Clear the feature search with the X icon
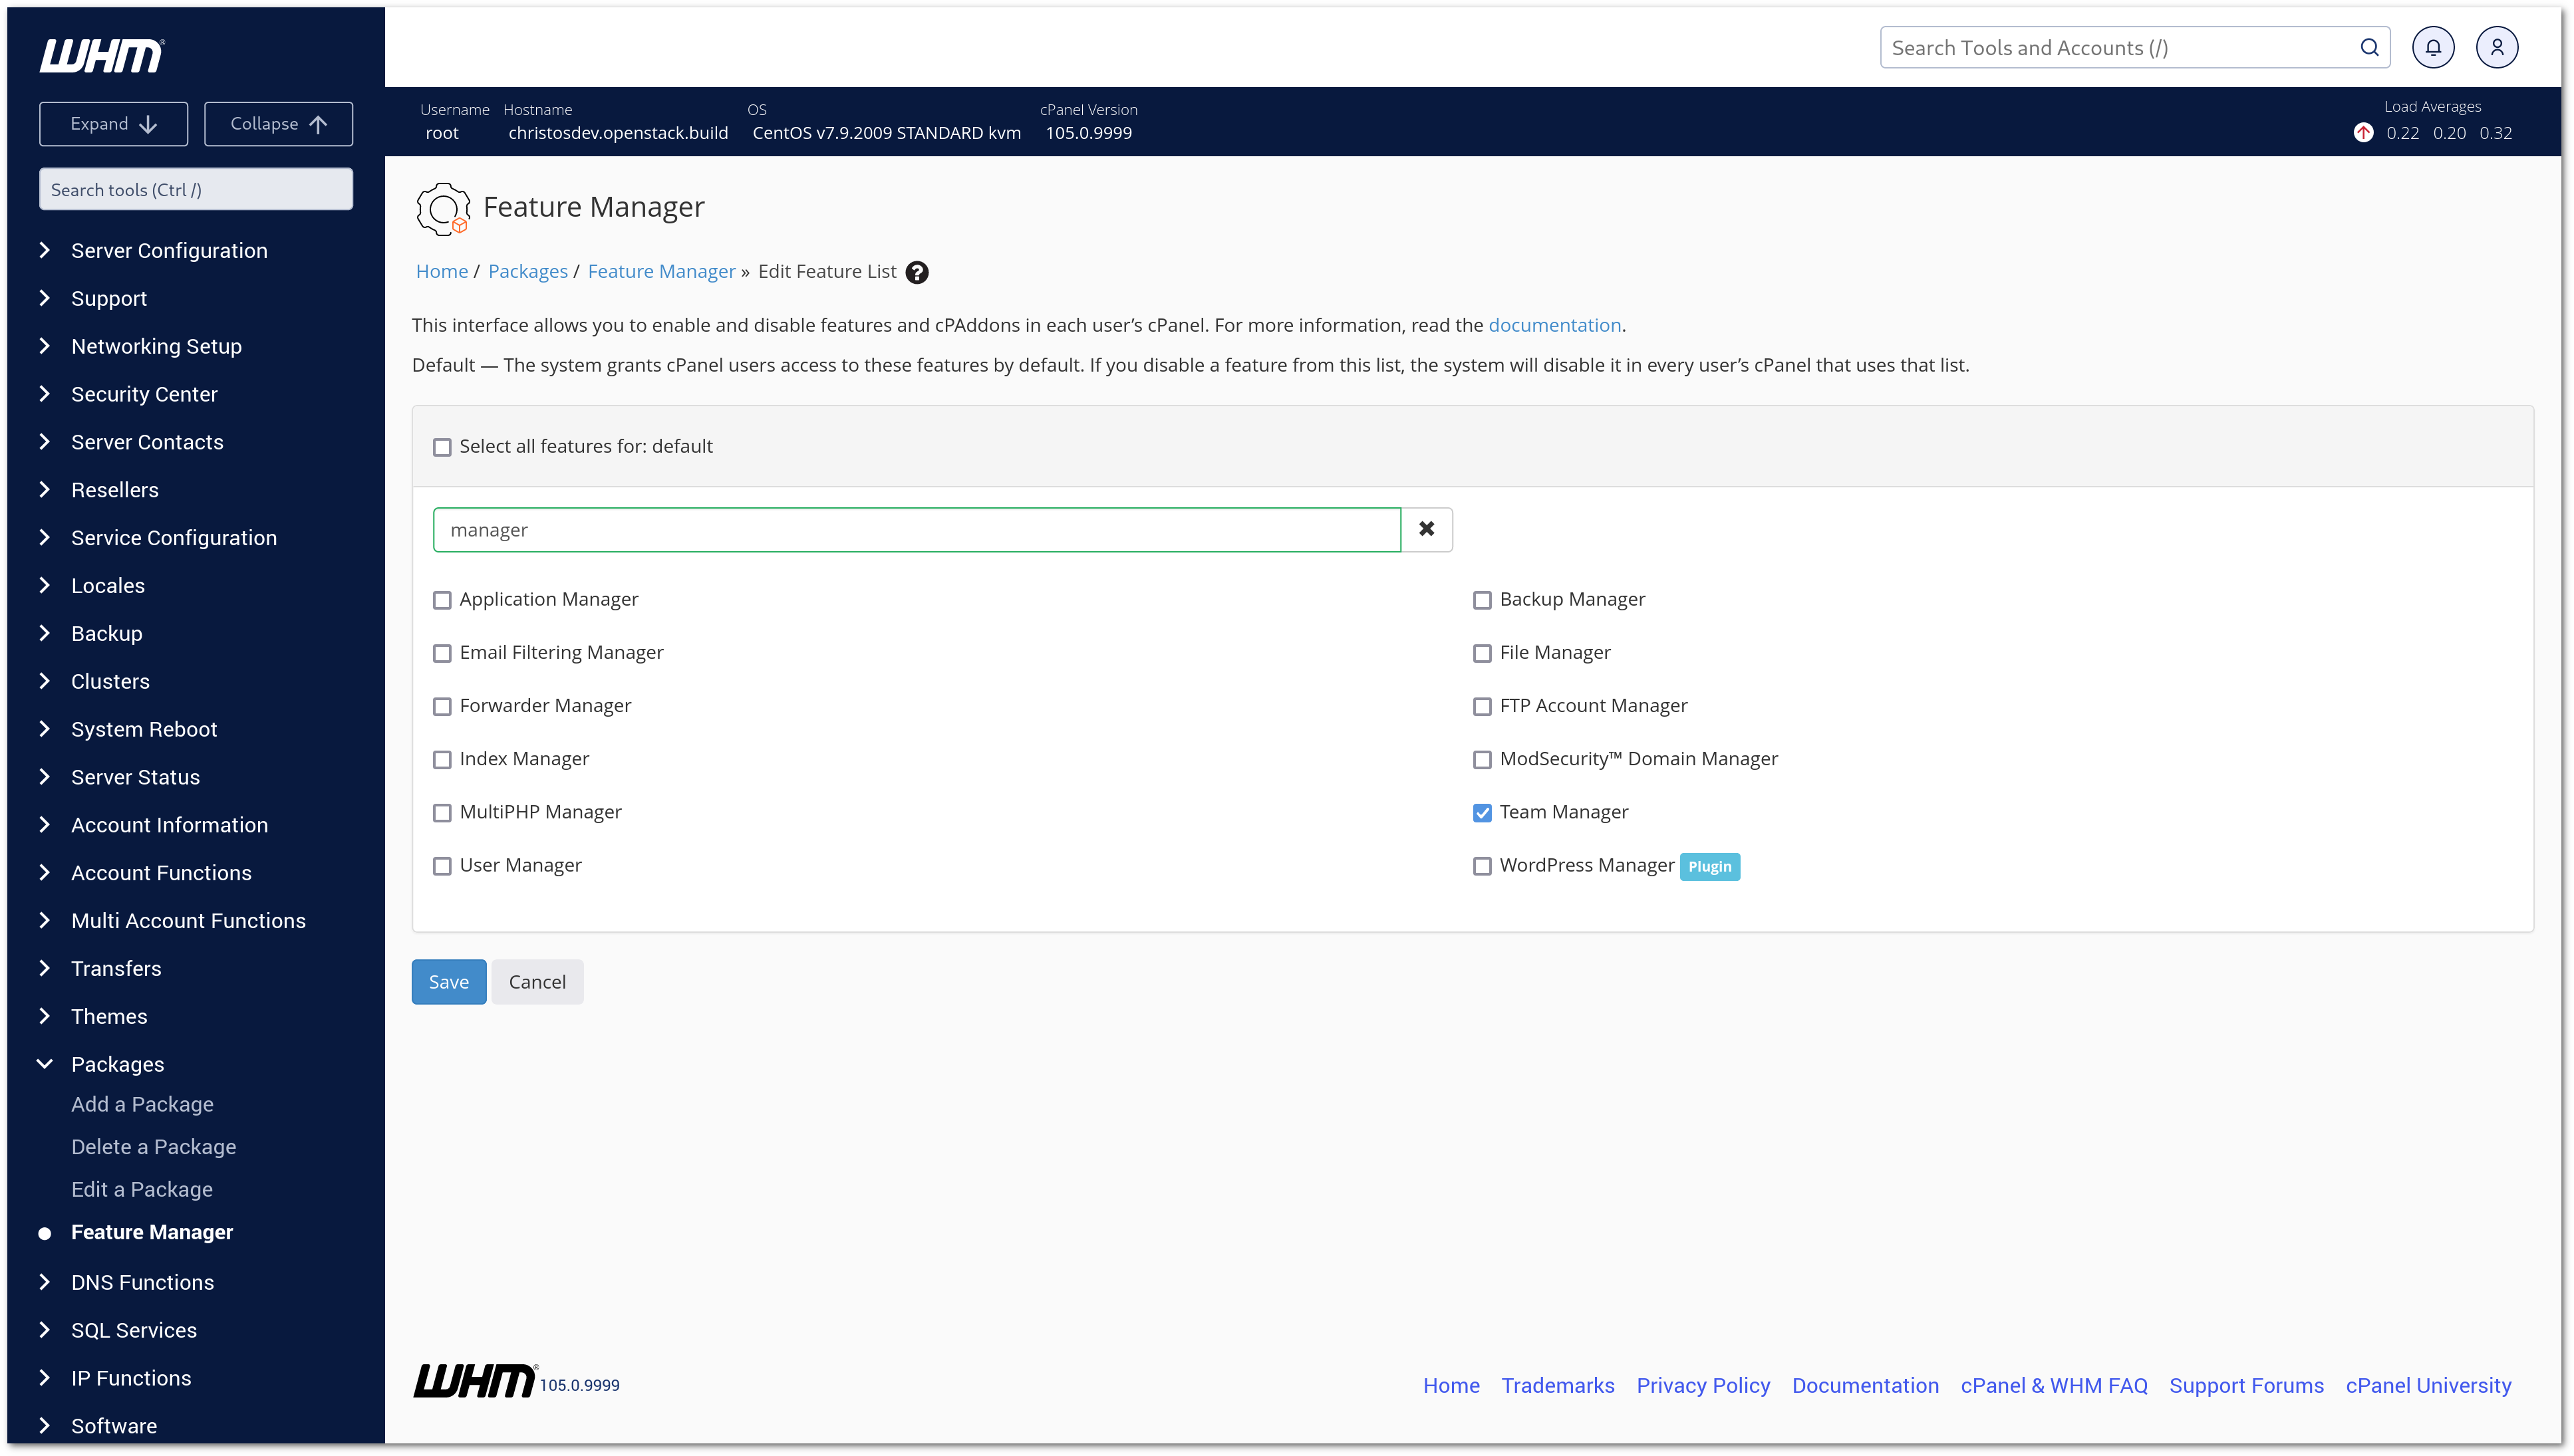2574x1456 pixels. coord(1425,529)
